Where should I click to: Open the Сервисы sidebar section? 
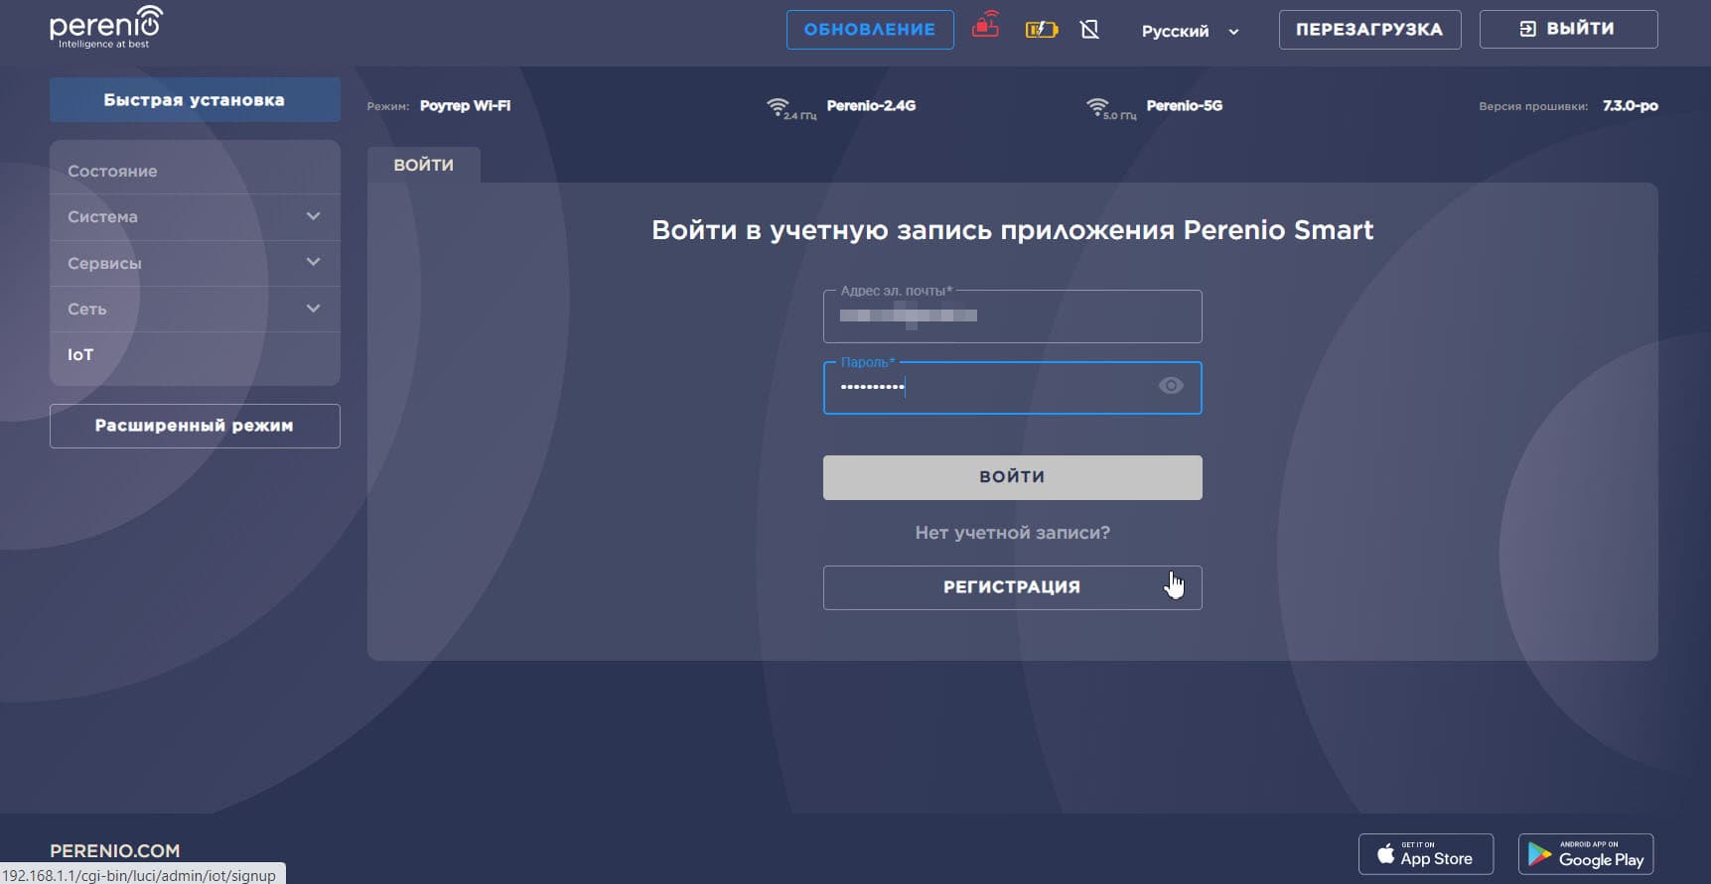pos(195,263)
